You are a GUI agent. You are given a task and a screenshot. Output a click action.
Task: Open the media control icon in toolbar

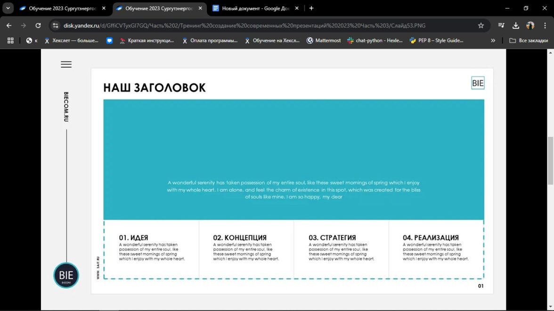(x=501, y=25)
